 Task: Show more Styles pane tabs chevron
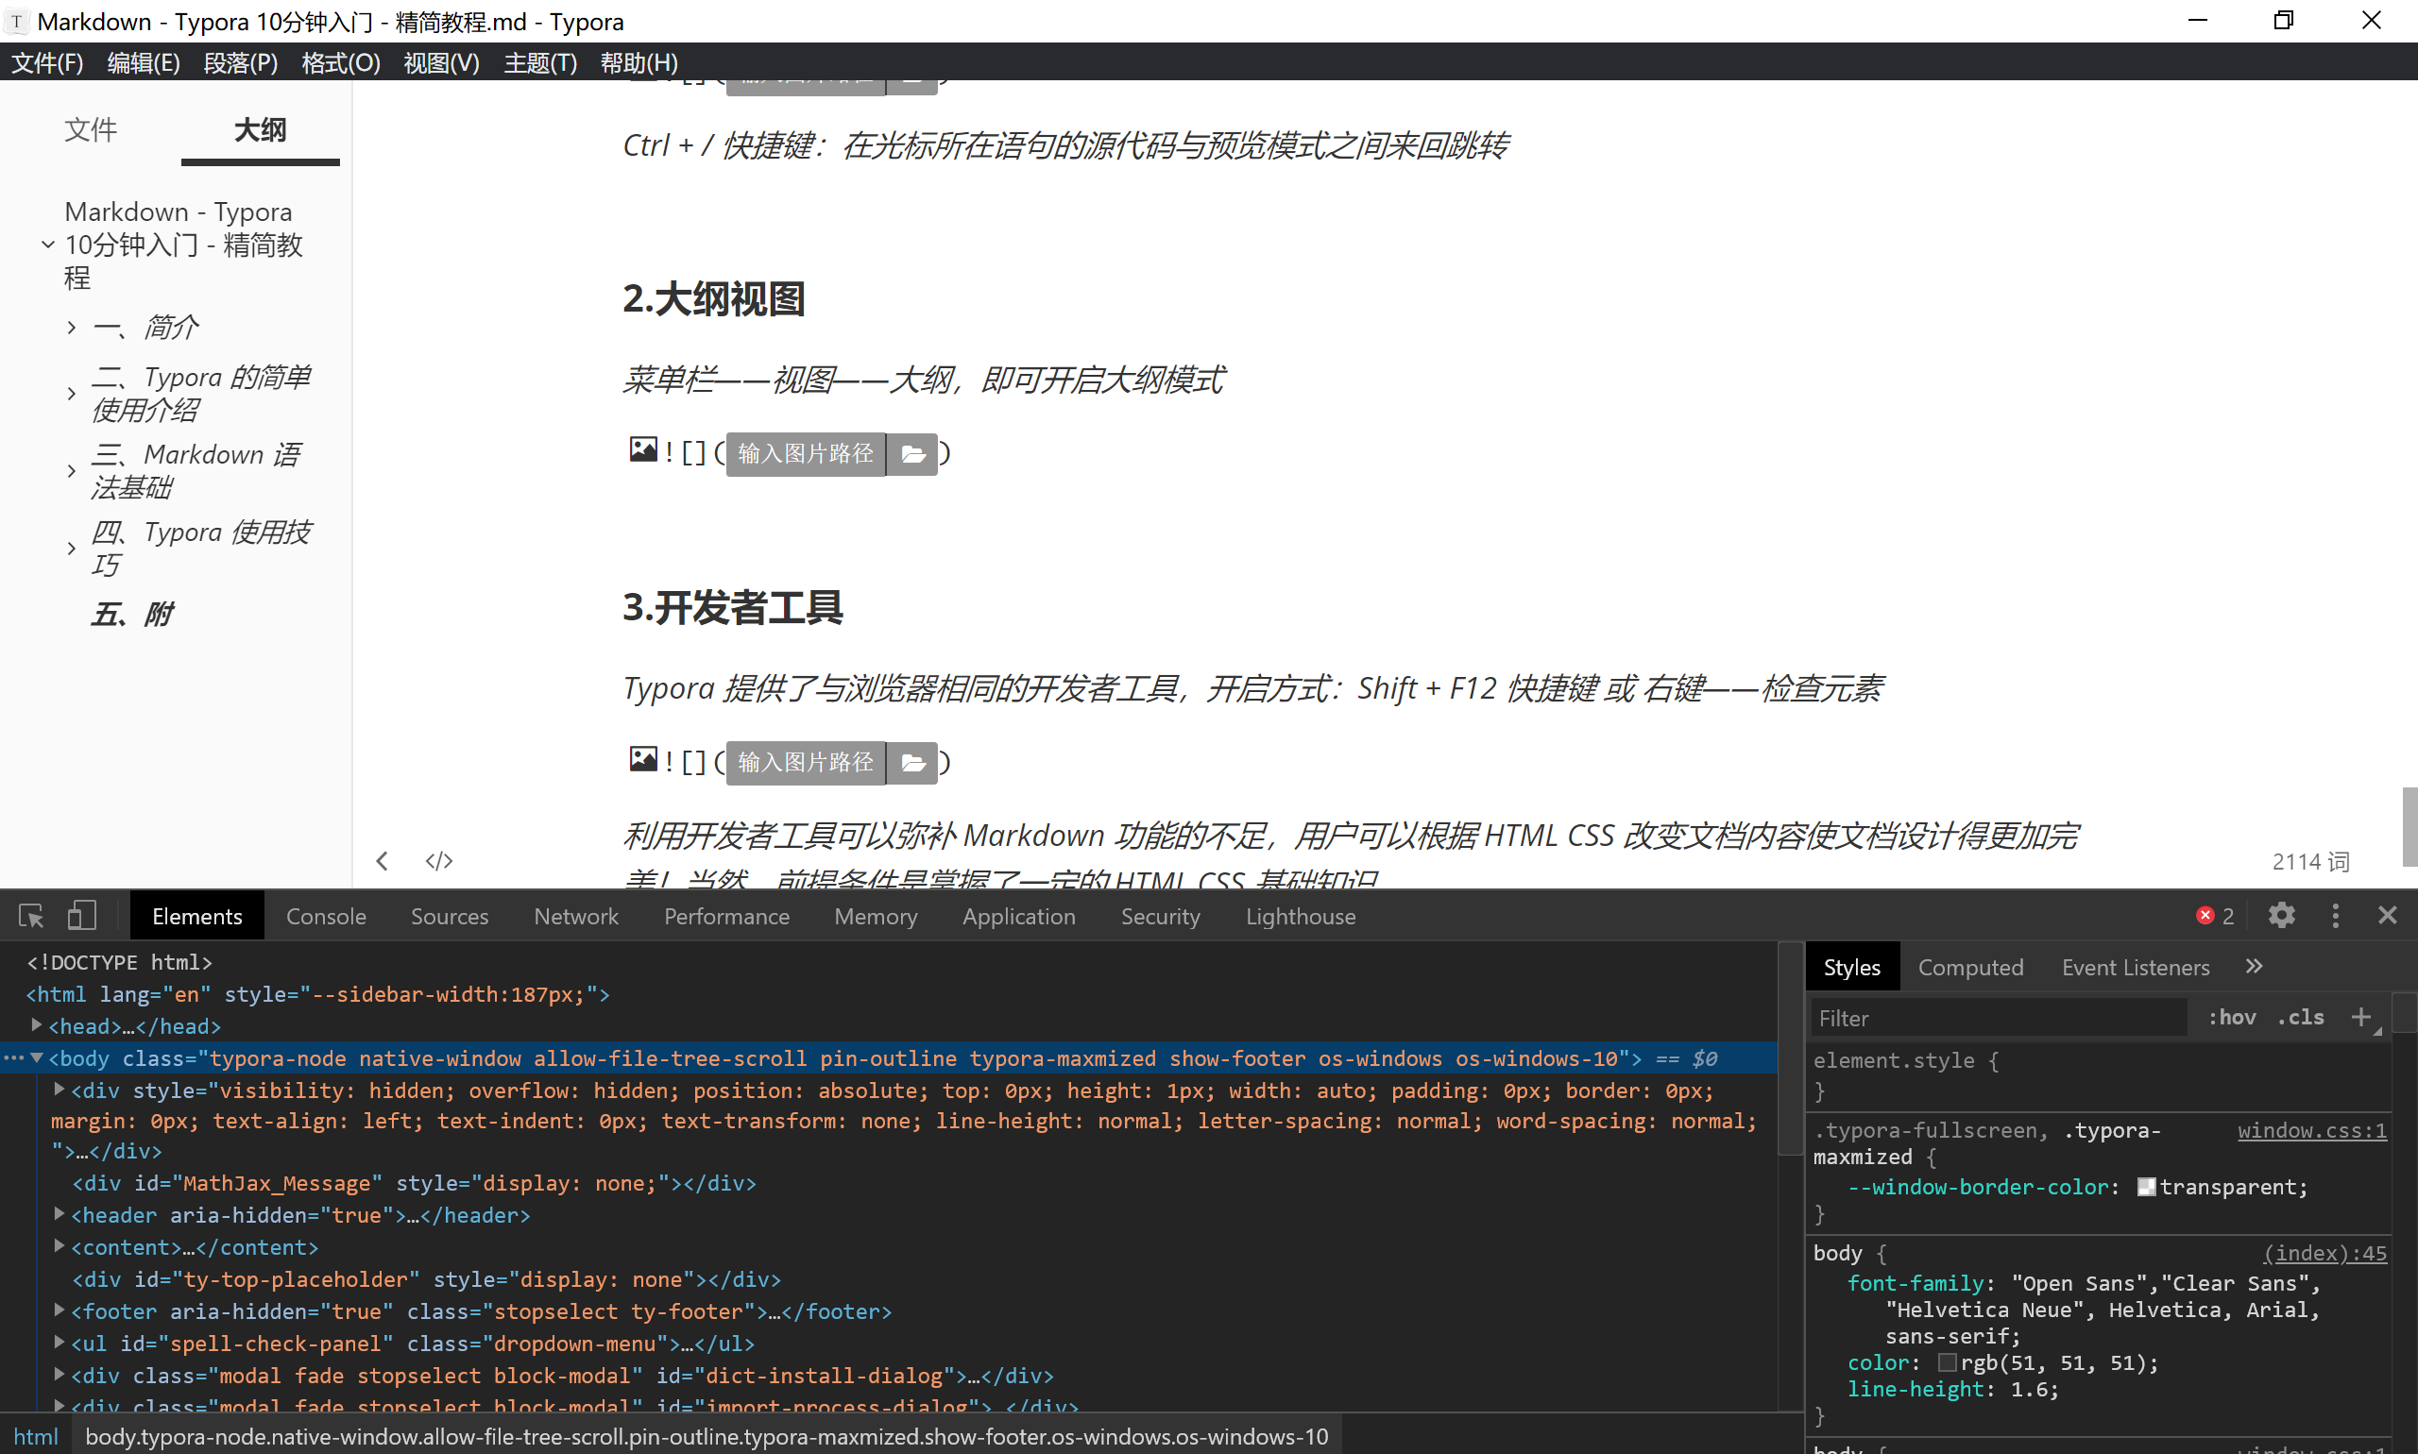(x=2255, y=967)
